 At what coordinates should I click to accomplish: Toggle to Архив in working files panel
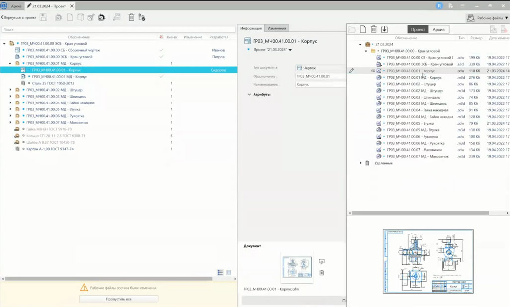coord(438,29)
